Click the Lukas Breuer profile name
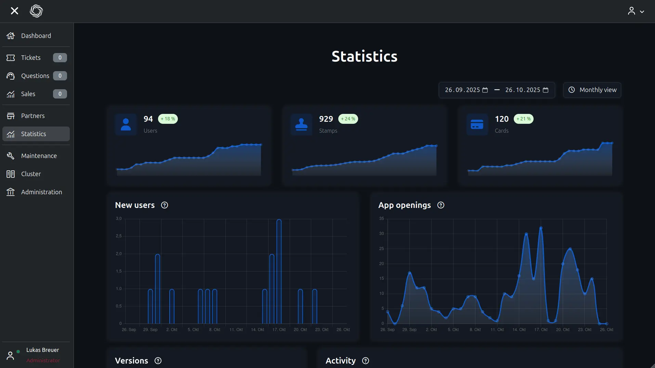The width and height of the screenshot is (655, 368). tap(42, 350)
